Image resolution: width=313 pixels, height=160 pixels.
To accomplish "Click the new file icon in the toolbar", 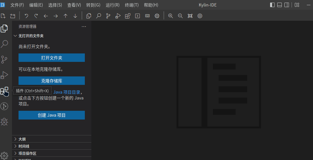I will [3, 16].
